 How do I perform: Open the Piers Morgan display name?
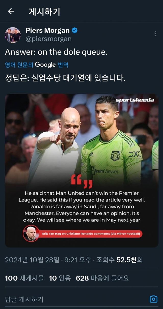tap(48, 30)
